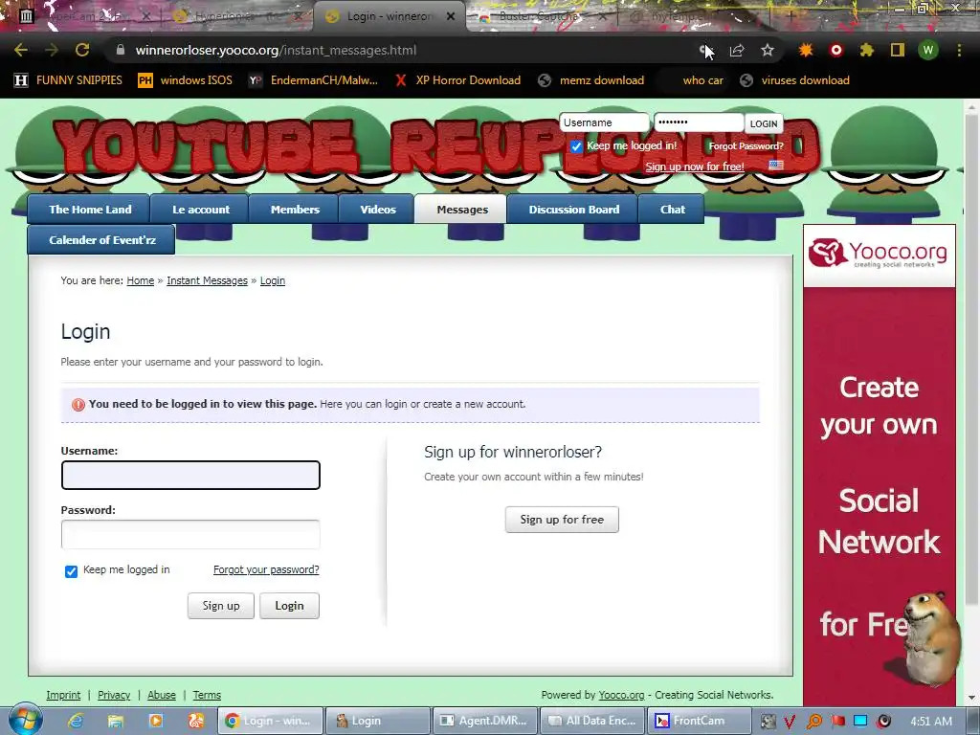Click Forgot your password? link
This screenshot has width=980, height=735.
(266, 569)
